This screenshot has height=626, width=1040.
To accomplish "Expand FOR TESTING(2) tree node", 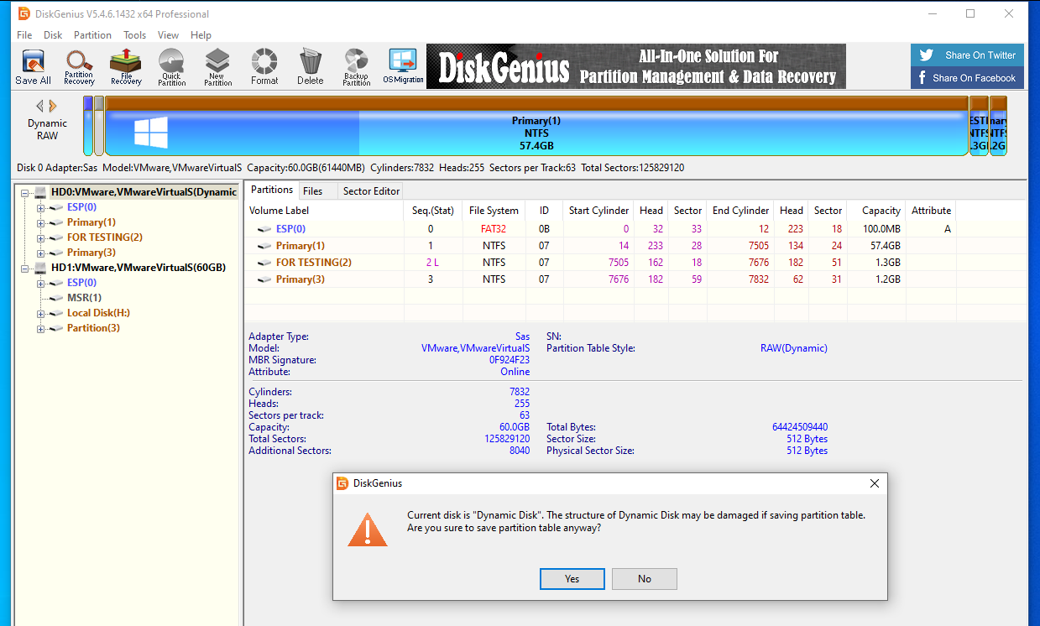I will [40, 237].
